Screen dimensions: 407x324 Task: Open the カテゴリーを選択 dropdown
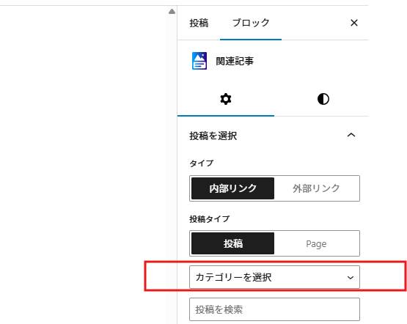pyautogui.click(x=274, y=277)
